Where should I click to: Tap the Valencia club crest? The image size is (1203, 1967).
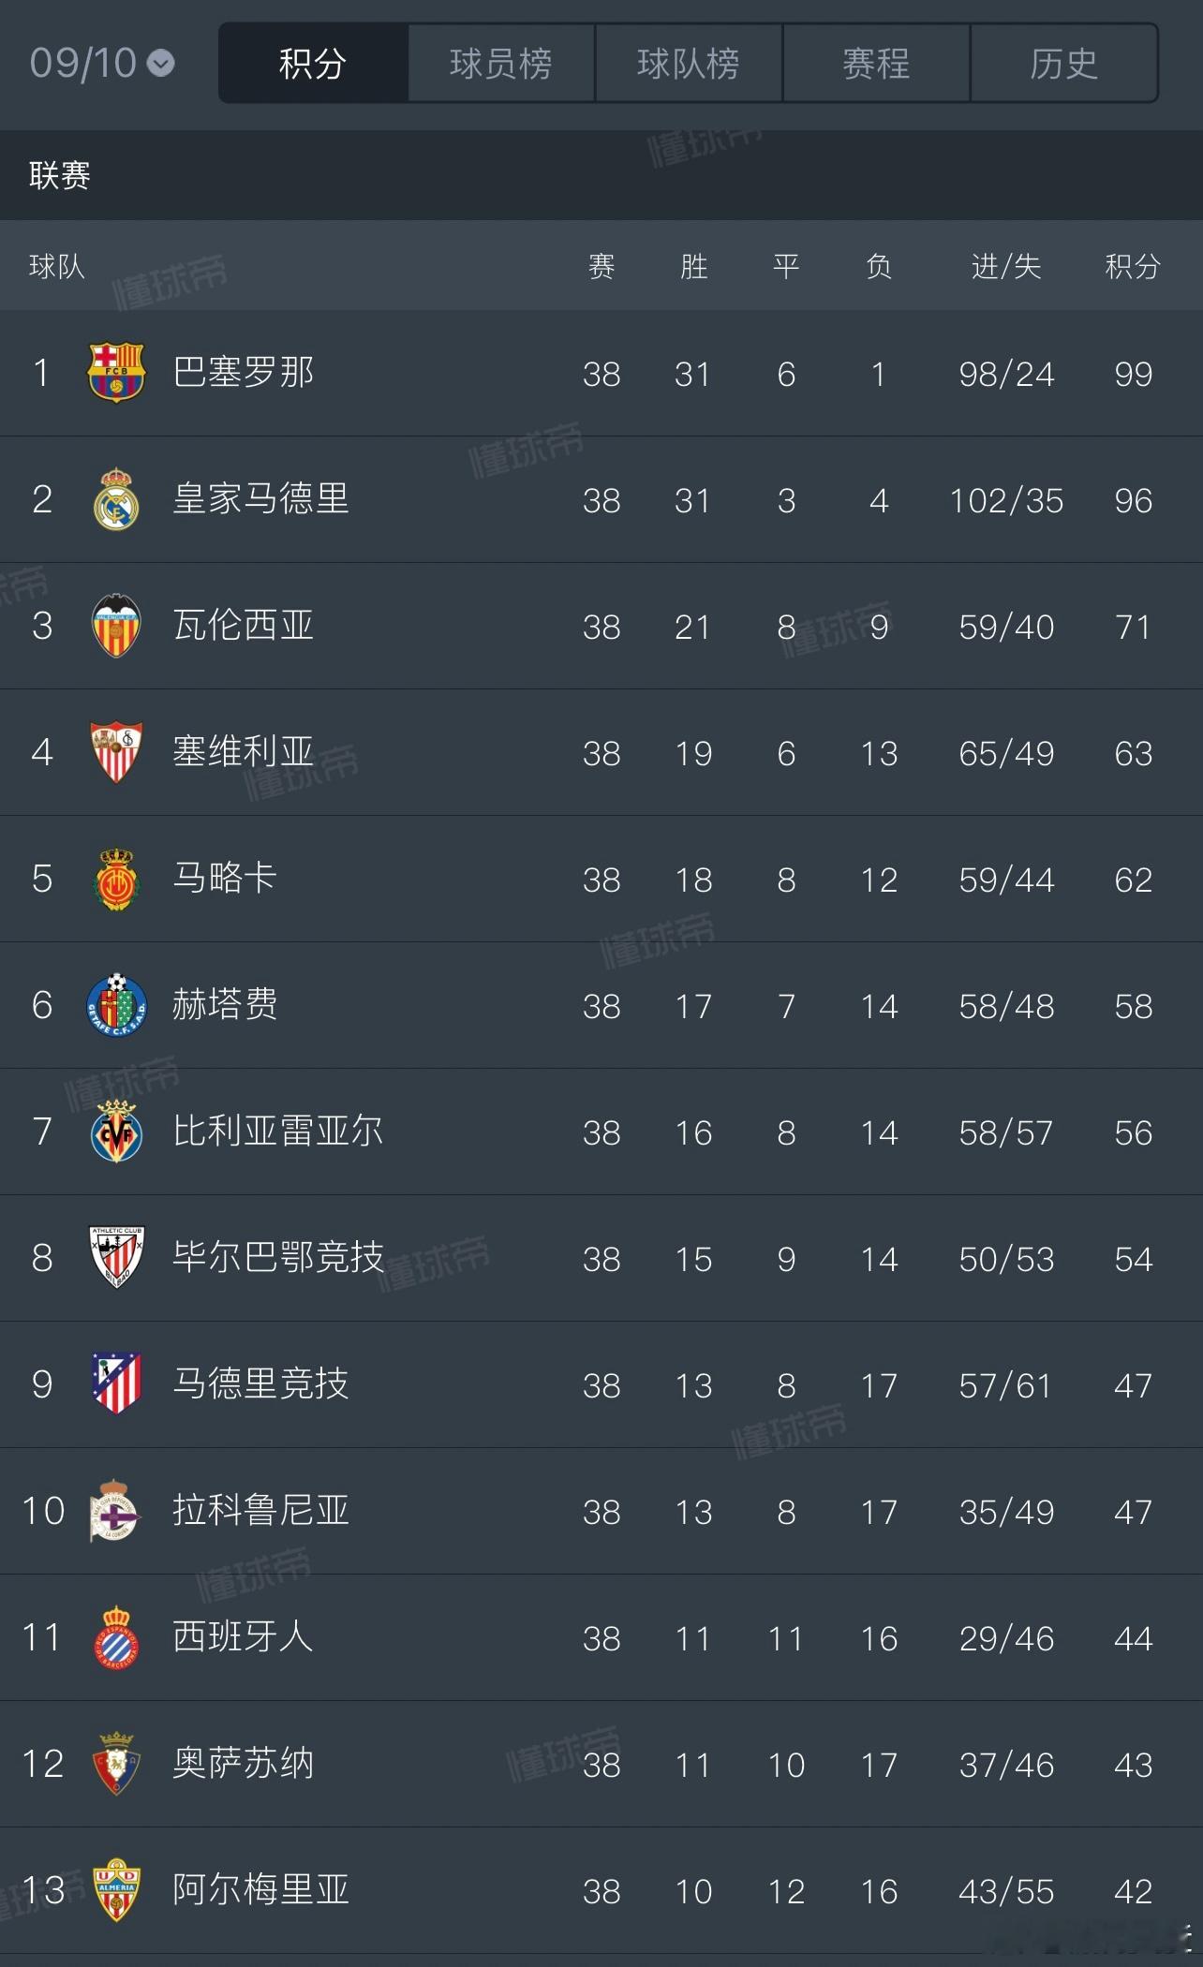116,626
